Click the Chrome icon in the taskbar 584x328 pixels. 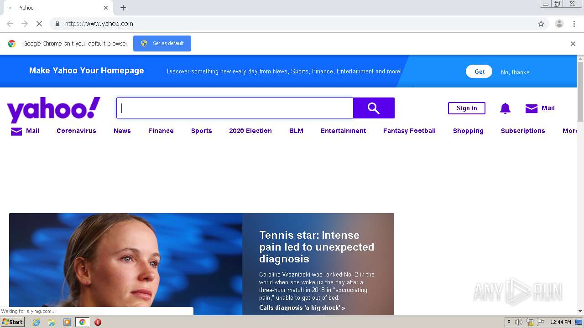click(x=82, y=322)
